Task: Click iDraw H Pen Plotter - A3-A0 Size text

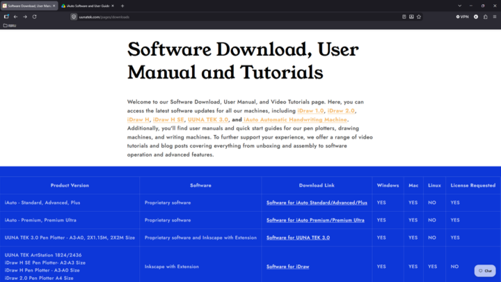Action: tap(42, 270)
